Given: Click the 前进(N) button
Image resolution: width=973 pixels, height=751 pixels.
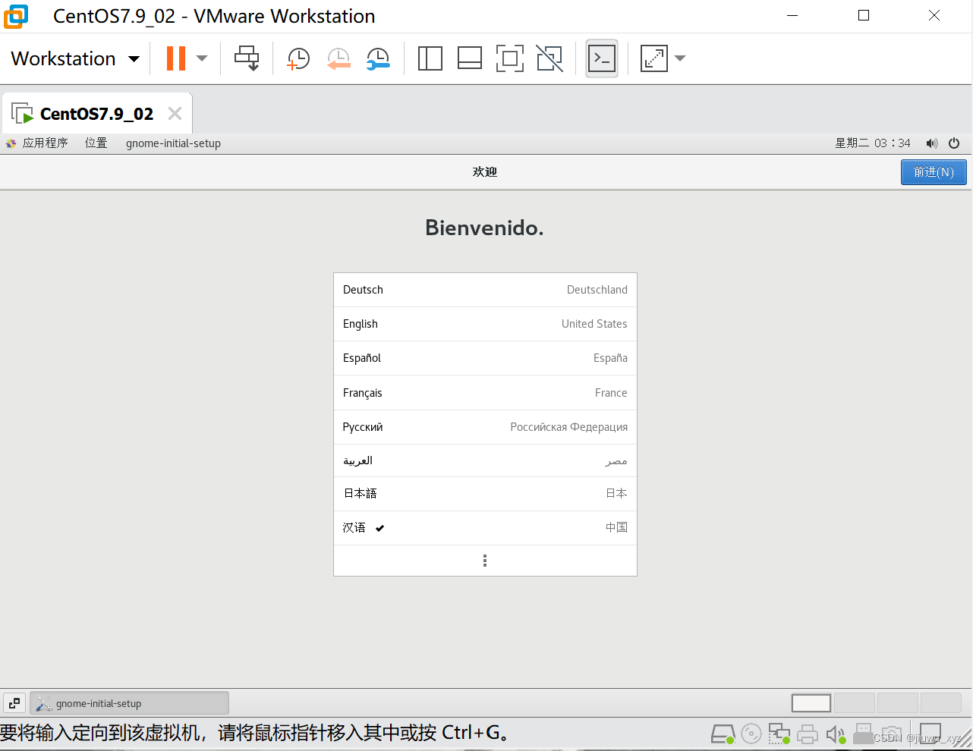Looking at the screenshot, I should (934, 172).
